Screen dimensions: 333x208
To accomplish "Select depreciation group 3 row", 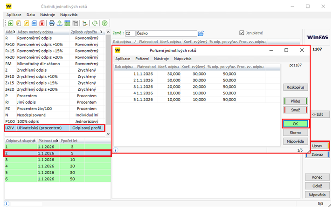I will 55,159.
